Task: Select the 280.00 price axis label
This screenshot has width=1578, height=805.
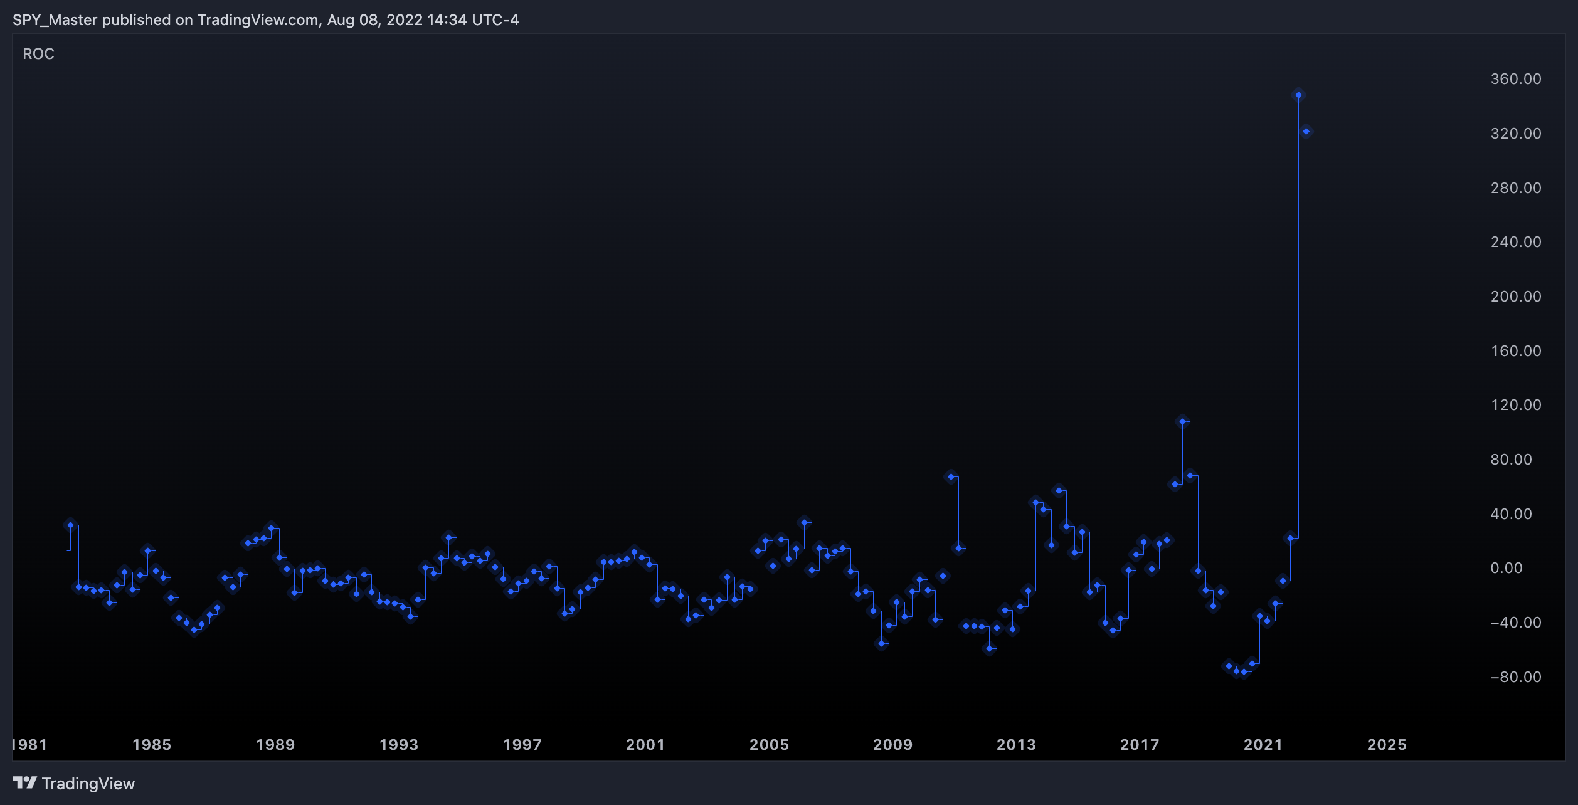Action: pos(1516,188)
